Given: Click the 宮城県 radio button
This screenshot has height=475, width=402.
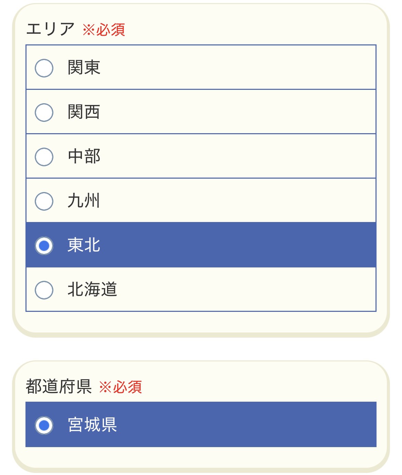Looking at the screenshot, I should [x=44, y=425].
